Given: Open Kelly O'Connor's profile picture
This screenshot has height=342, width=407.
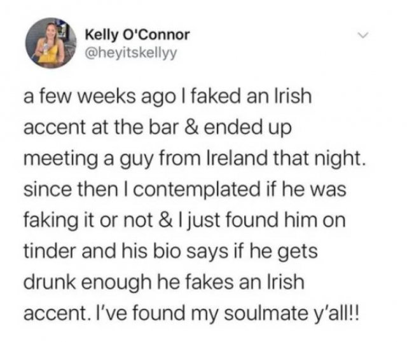Looking at the screenshot, I should point(51,43).
